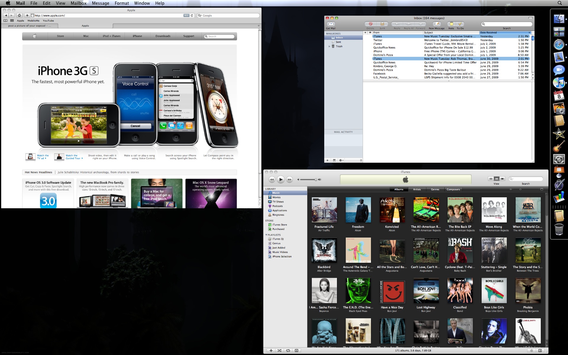Create a new Note in Mail

click(x=451, y=24)
